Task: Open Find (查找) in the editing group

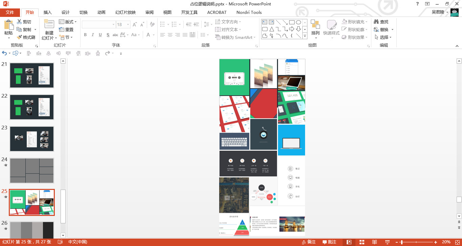Action: 381,22
